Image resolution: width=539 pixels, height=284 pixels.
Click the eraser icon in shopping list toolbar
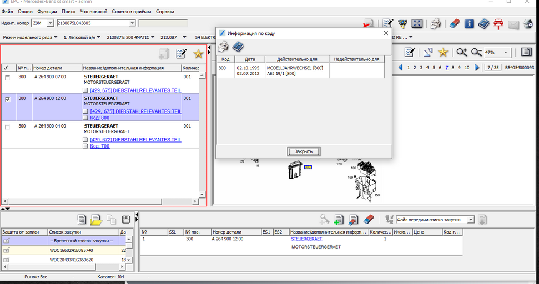[x=368, y=220]
